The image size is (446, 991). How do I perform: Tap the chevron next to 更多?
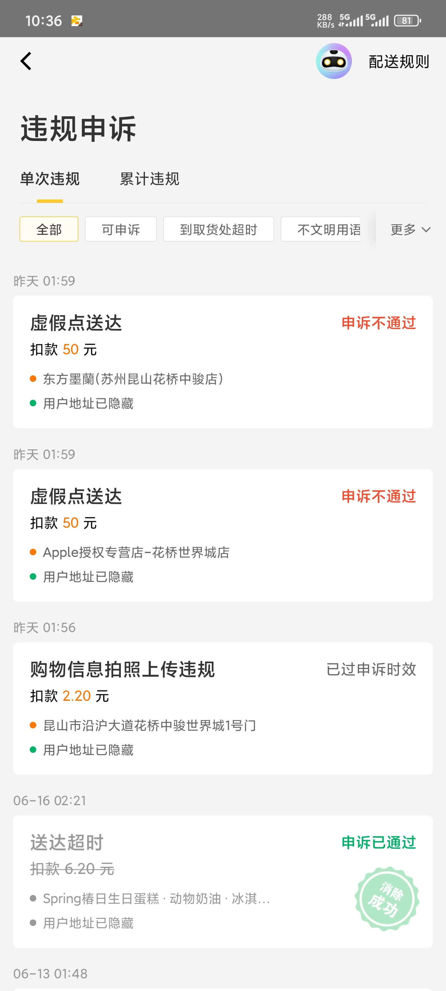426,230
